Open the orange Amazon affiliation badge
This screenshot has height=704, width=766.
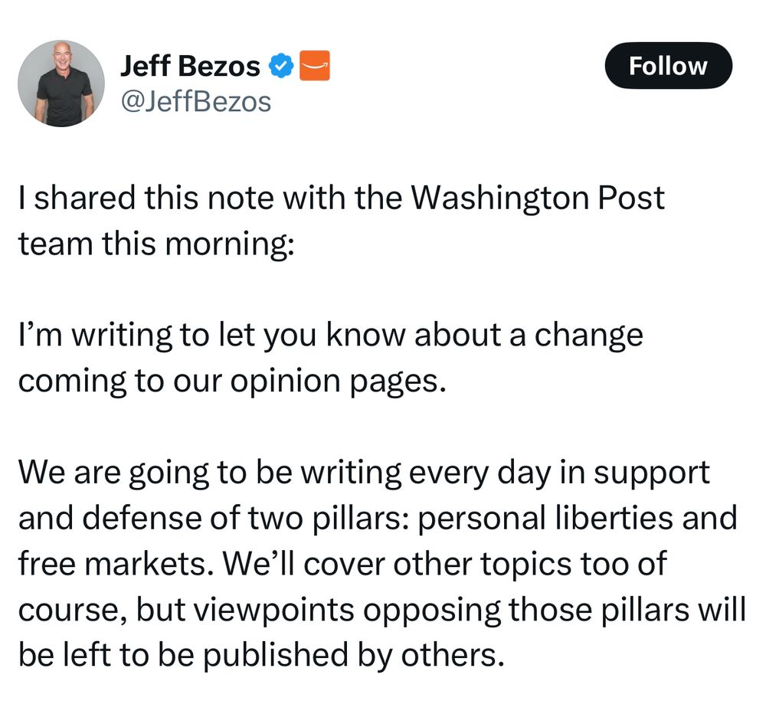pyautogui.click(x=314, y=65)
